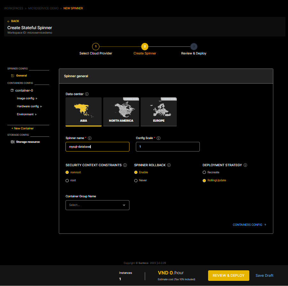Open the General spinner config item
288x286 pixels.
tap(21, 76)
